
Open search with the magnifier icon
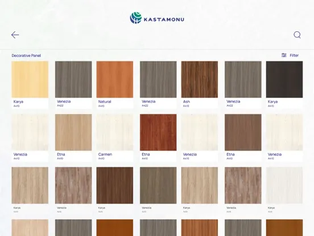coord(297,35)
